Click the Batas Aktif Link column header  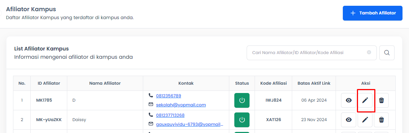(314, 83)
